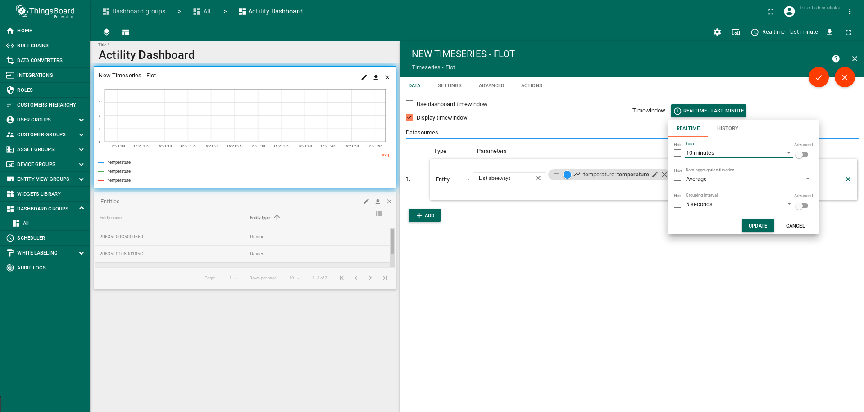Open the Last 10 minutes dropdown
This screenshot has height=412, width=864.
pos(739,153)
